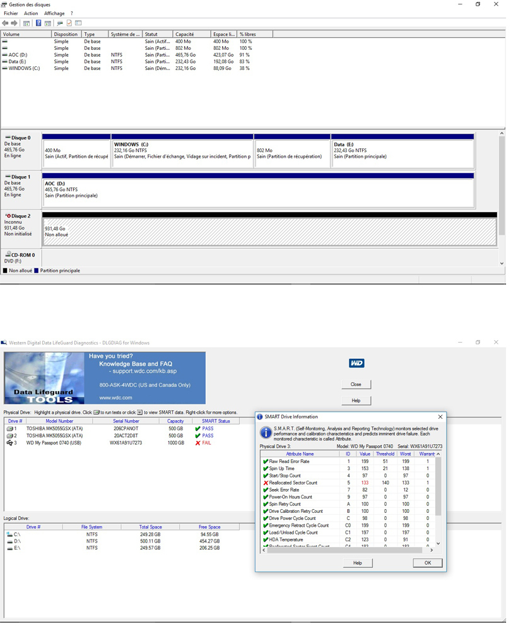Toggle console tree pane icon in toolbar
Screen dimensions: 511x629
pos(26,23)
